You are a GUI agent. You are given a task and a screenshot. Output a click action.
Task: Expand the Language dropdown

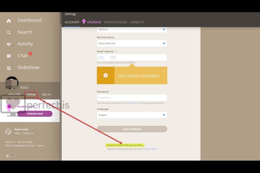pyautogui.click(x=132, y=115)
